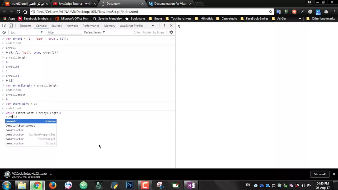The width and height of the screenshot is (338, 190).
Task: Reload the page with the refresh icon
Action: [x=18, y=12]
